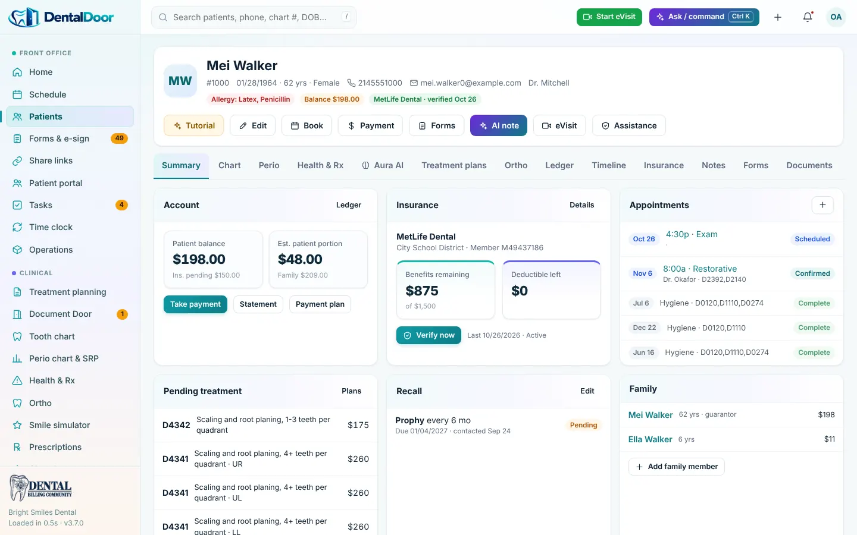Image resolution: width=857 pixels, height=535 pixels.
Task: Open the Documents tab
Action: click(809, 166)
